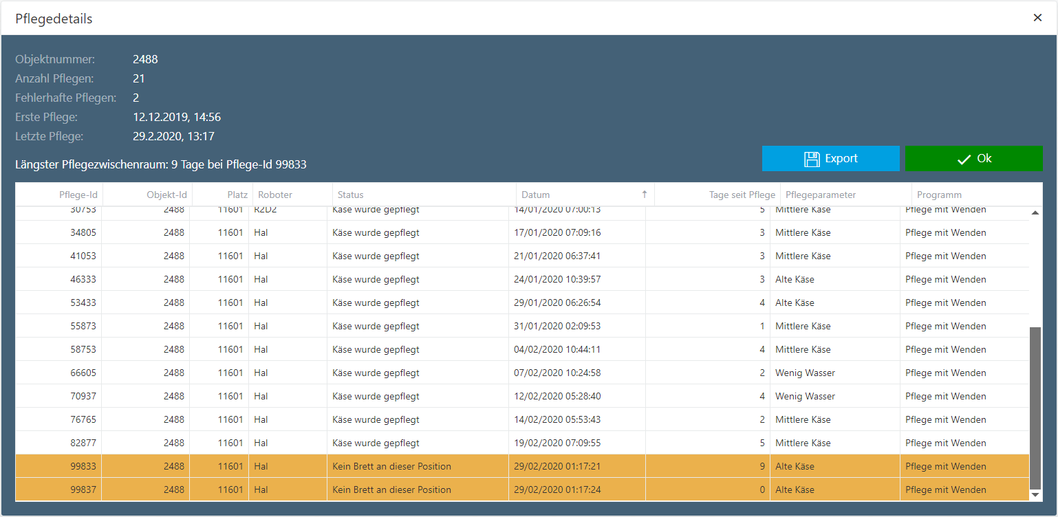Click scrollbar down arrow in table
Image resolution: width=1058 pixels, height=517 pixels.
1035,495
